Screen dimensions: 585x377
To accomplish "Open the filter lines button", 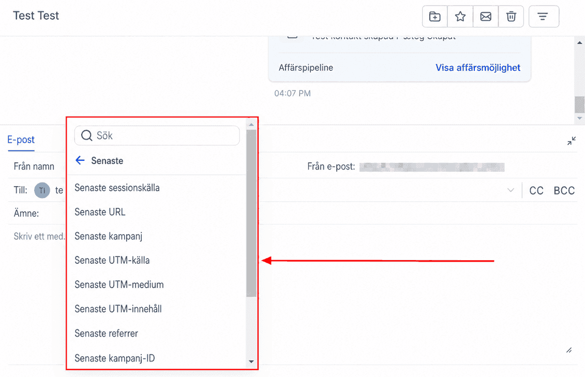I will 544,17.
